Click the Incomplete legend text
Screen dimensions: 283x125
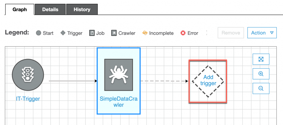click(x=161, y=33)
